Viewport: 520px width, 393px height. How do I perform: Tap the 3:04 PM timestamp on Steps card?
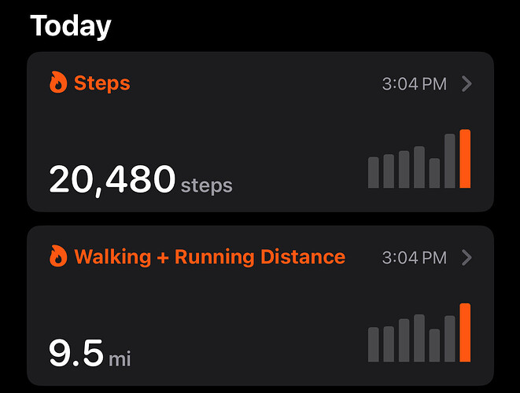click(415, 84)
